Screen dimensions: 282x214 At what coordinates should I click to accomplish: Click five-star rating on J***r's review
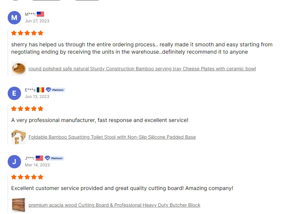[x=27, y=177]
